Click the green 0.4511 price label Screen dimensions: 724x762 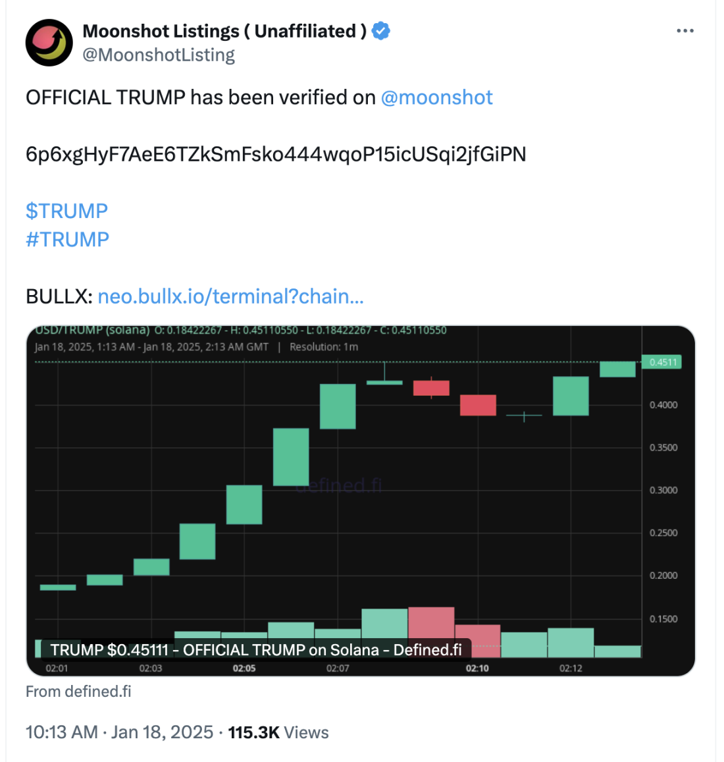(x=661, y=362)
